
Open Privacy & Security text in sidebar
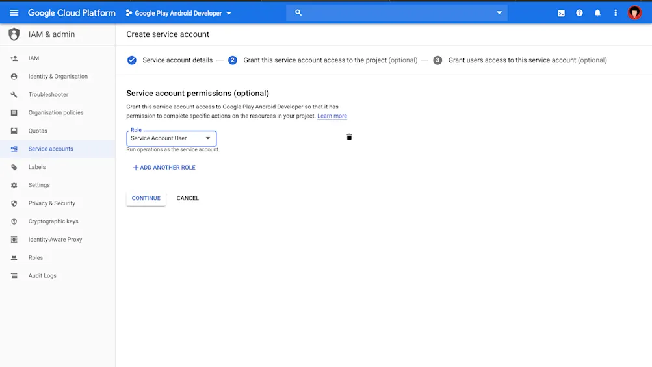(x=51, y=203)
